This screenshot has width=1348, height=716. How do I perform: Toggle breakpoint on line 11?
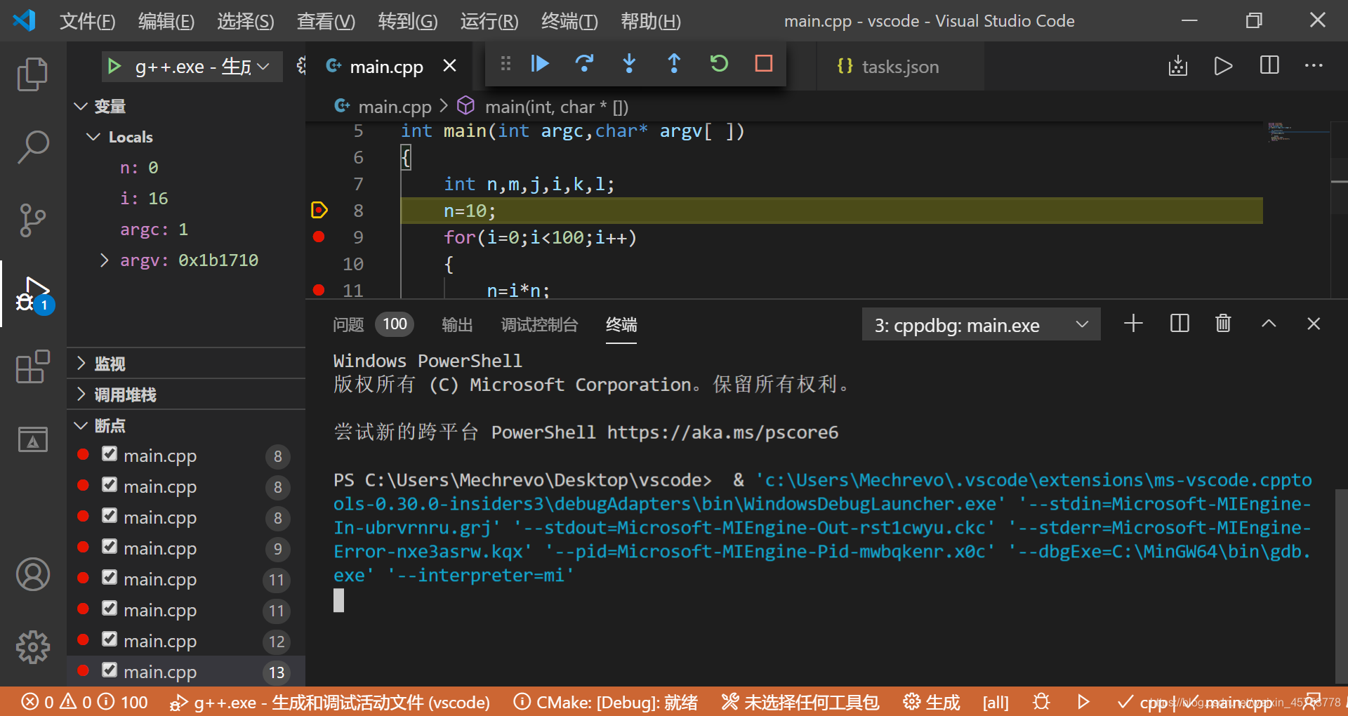click(319, 290)
